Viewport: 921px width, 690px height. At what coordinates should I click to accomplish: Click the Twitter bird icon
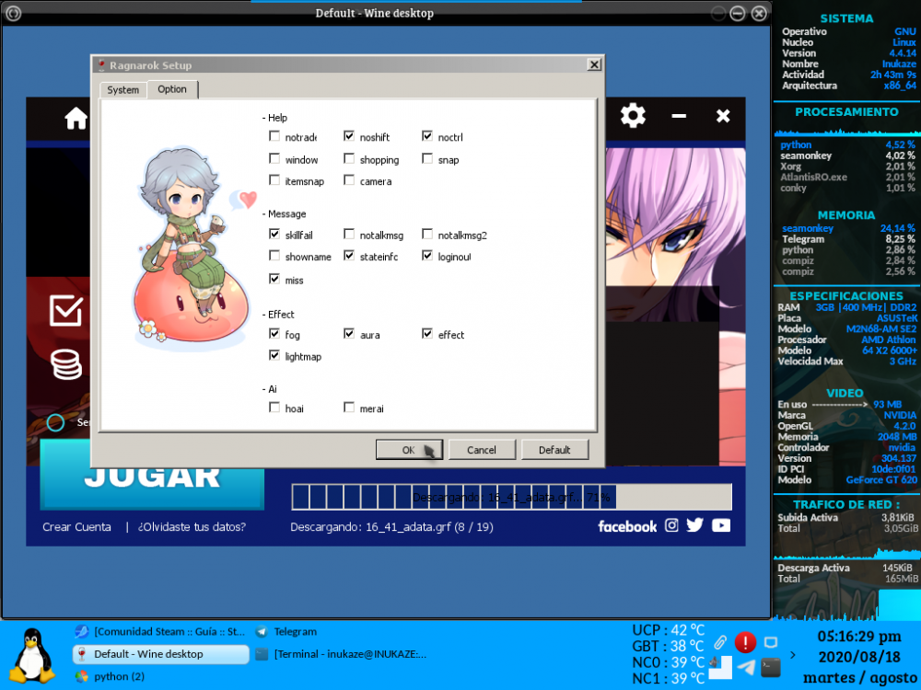(x=694, y=525)
